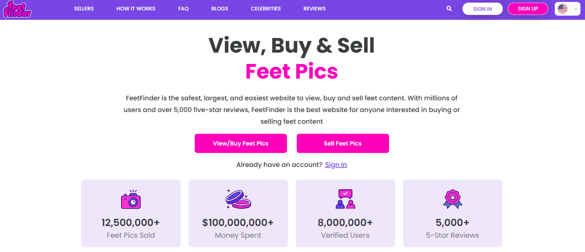This screenshot has height=252, width=585.
Task: Click the coins icon above Money Spent
Action: click(238, 200)
